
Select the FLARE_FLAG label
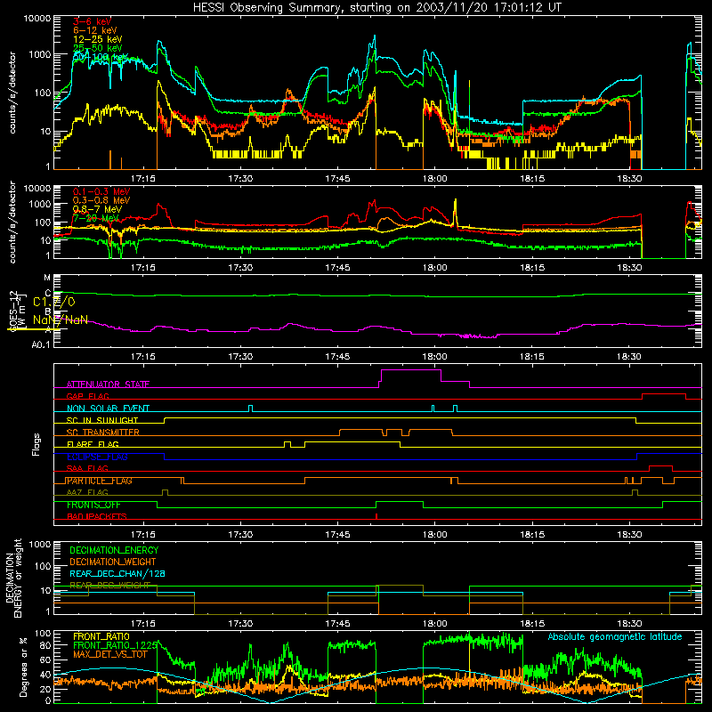[x=93, y=444]
